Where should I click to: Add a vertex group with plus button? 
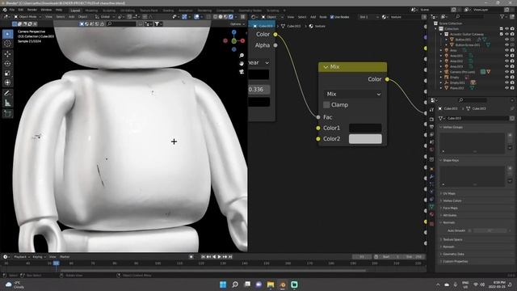510,136
